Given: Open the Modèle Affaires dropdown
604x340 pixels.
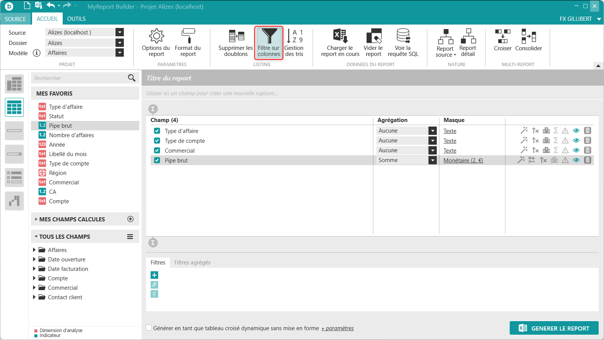Looking at the screenshot, I should coord(120,53).
